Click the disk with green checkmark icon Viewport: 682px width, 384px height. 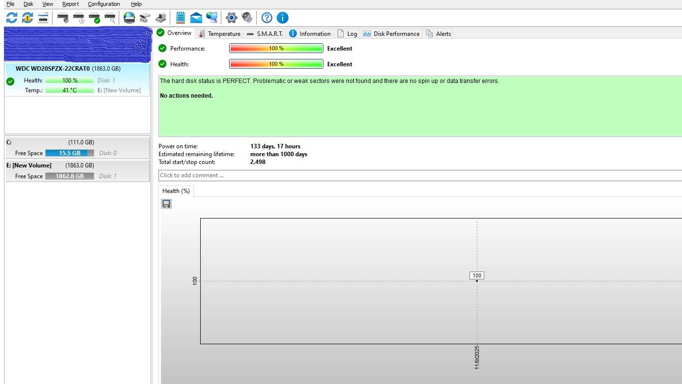pos(94,18)
